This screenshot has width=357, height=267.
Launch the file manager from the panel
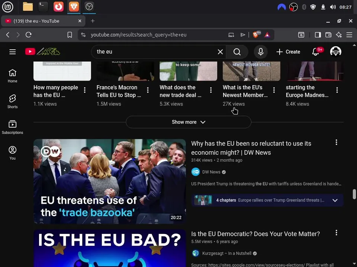point(28,7)
